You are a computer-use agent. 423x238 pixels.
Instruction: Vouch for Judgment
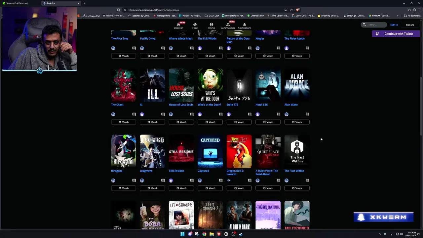pyautogui.click(x=152, y=188)
